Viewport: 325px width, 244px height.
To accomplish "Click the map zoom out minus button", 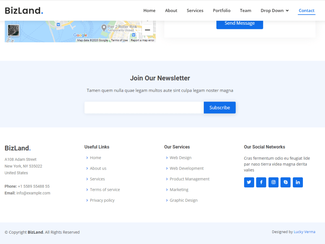I will click(x=147, y=30).
